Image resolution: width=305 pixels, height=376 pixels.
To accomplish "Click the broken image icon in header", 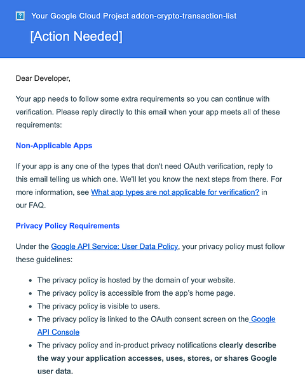I will click(x=20, y=16).
